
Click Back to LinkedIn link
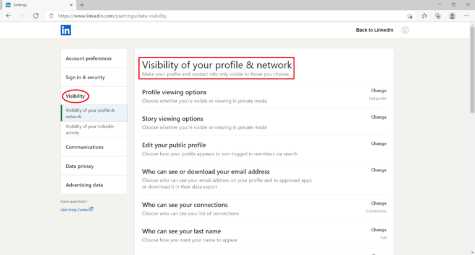(374, 30)
